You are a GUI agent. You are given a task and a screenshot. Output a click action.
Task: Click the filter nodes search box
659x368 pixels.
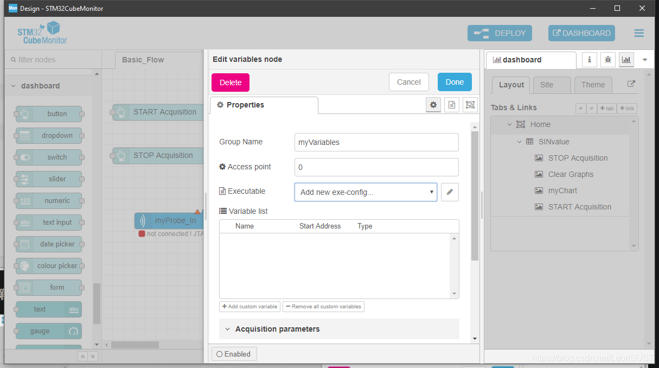click(x=53, y=60)
